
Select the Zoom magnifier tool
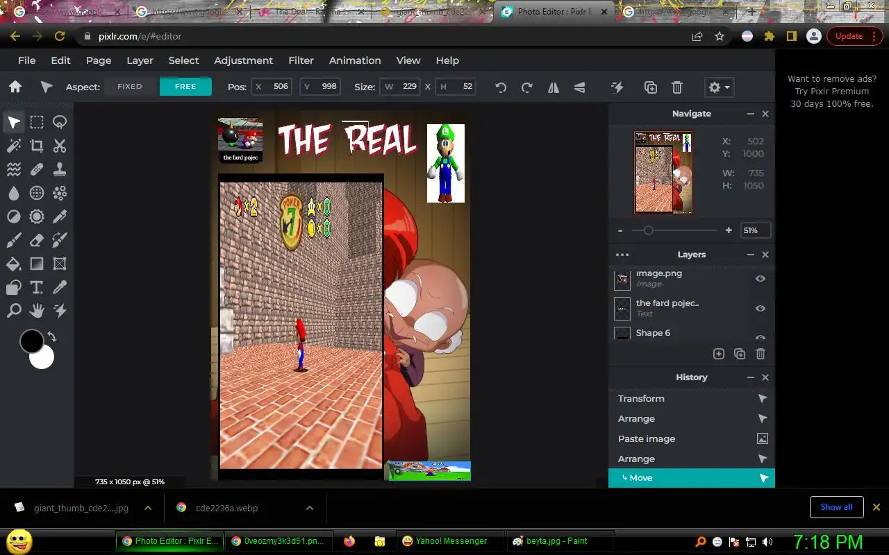click(14, 310)
